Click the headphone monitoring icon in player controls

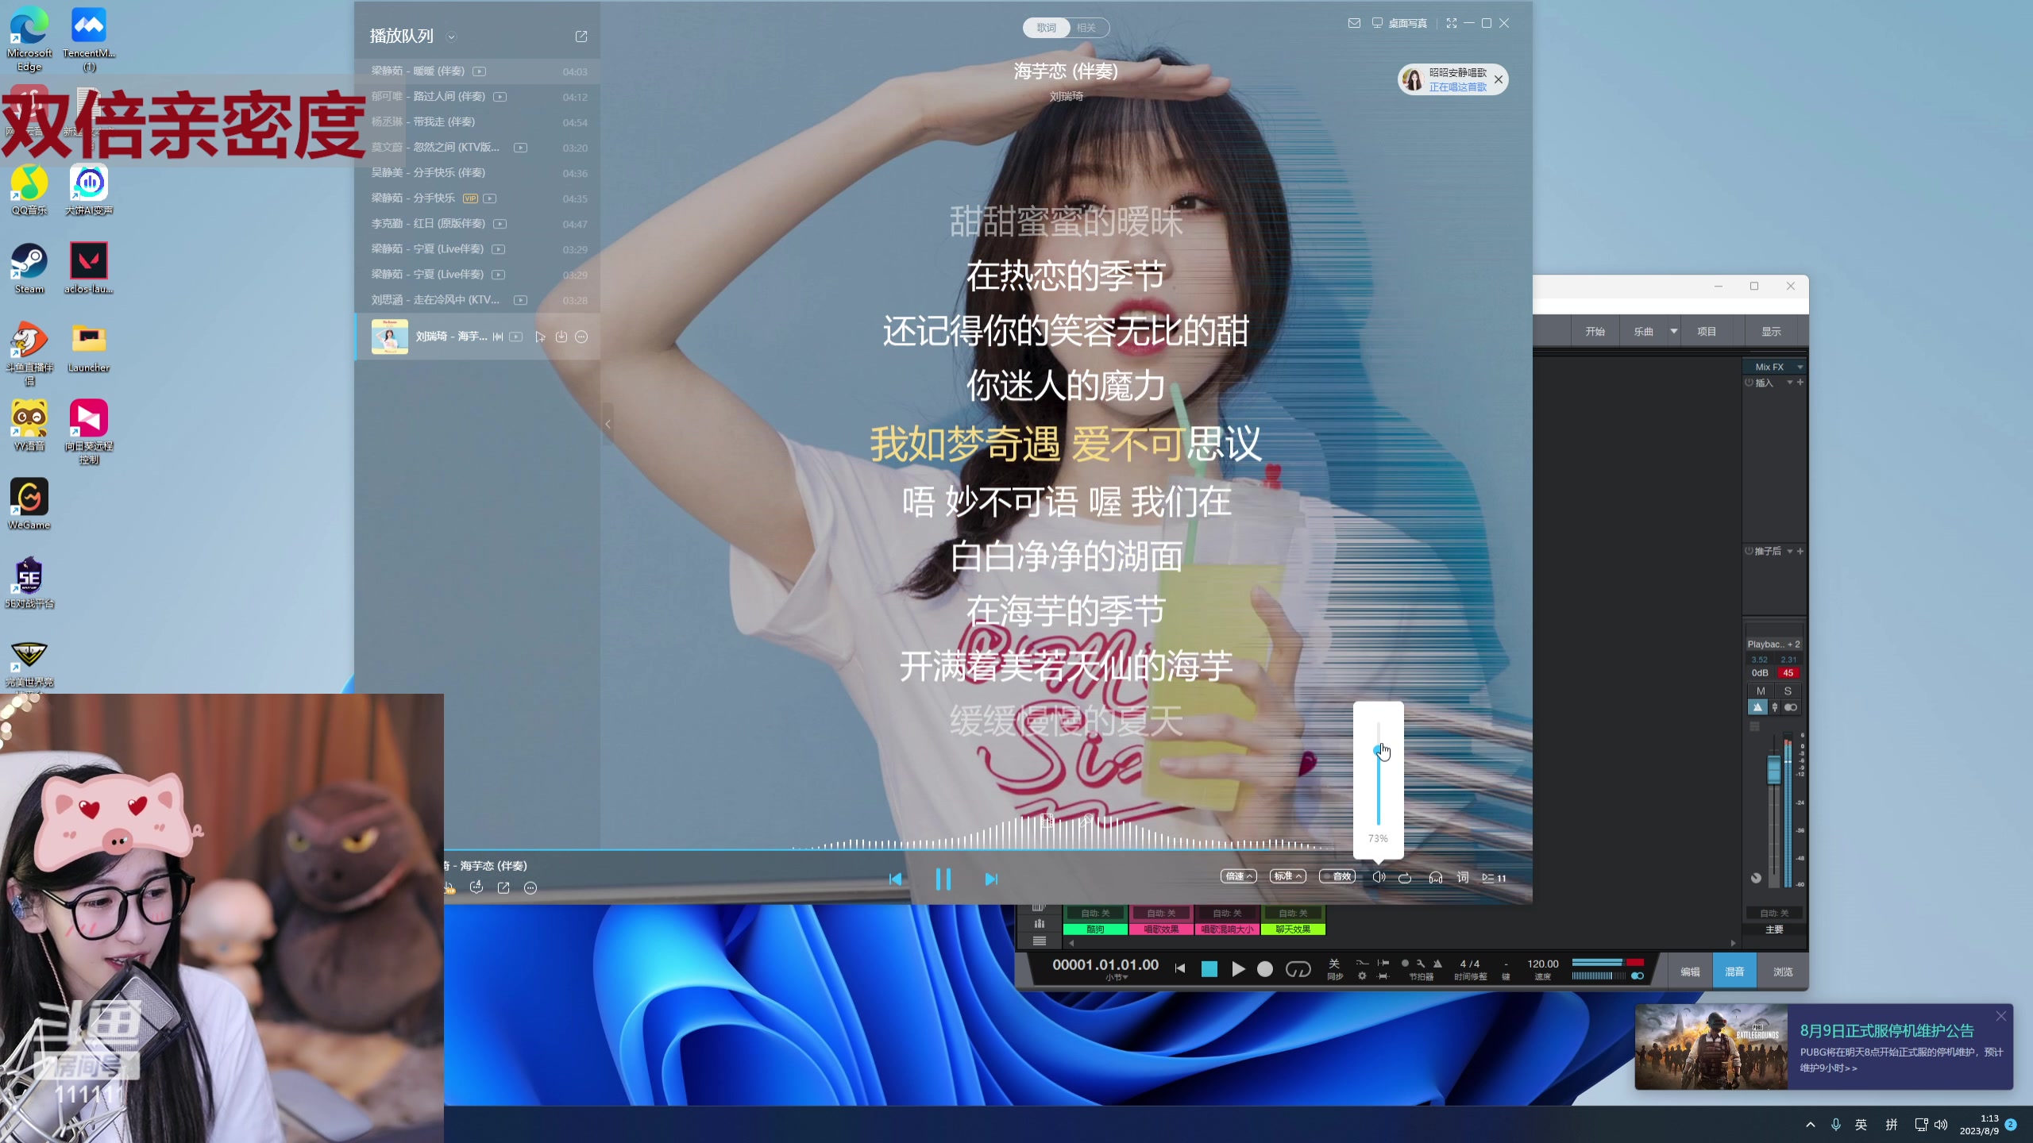point(1436,877)
